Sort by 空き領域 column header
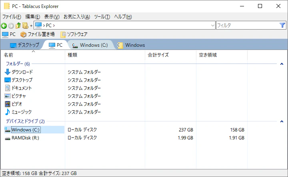The height and width of the screenshot is (177, 288). (x=222, y=55)
